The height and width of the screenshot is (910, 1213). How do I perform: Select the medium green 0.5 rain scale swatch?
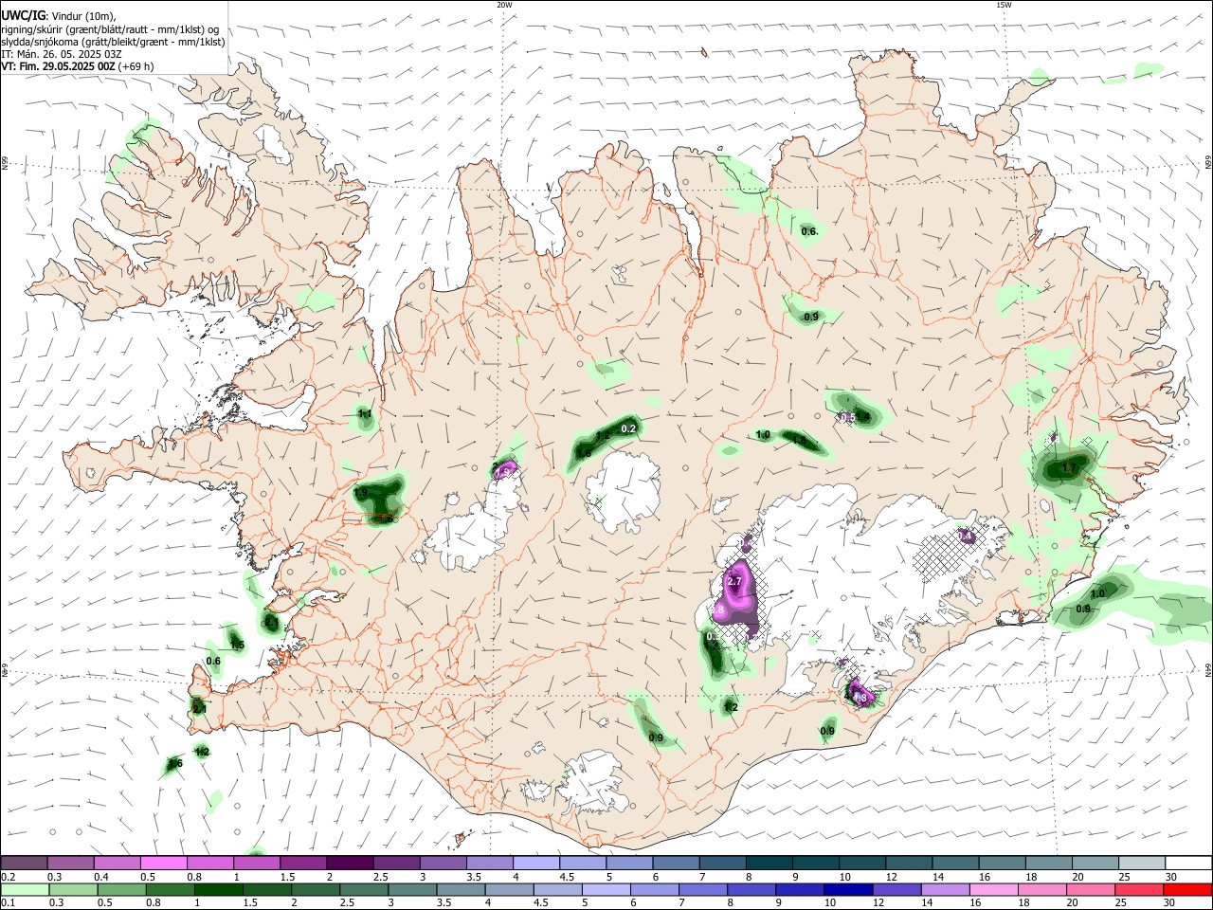point(122,889)
